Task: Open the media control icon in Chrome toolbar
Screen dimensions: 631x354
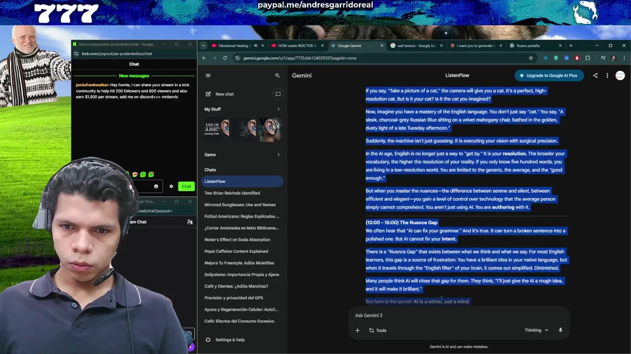Action: pos(603,58)
